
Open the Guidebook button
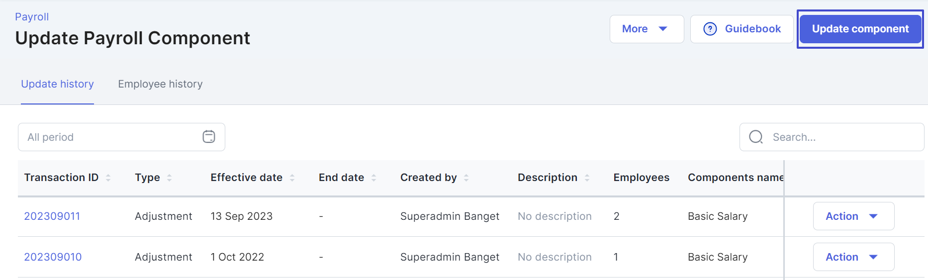click(742, 29)
